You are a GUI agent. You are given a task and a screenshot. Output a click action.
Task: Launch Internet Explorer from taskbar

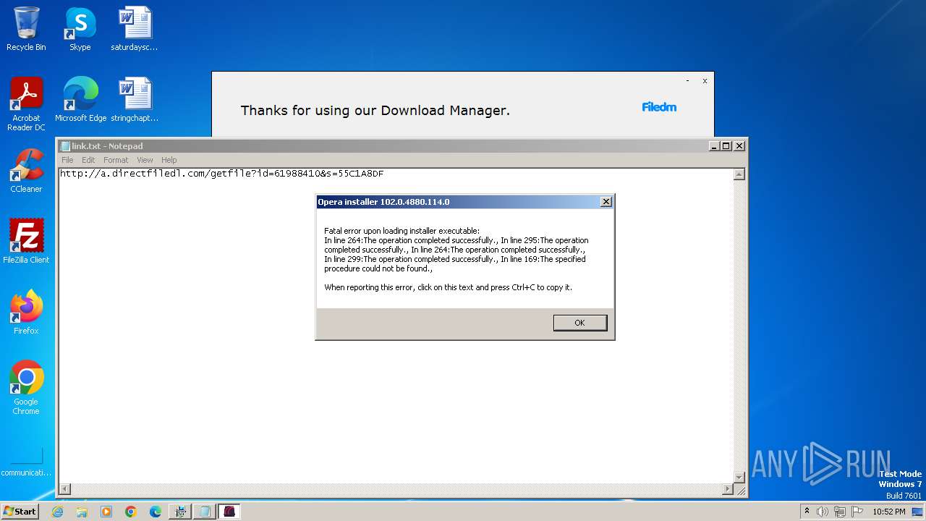57,512
